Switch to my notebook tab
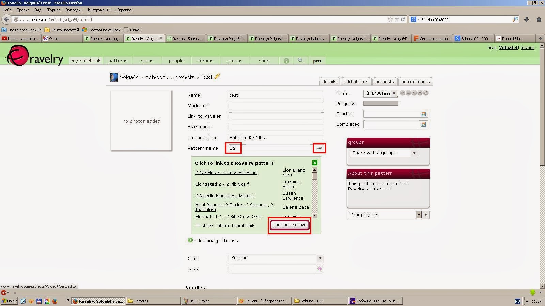Viewport: 545px width, 306px height. [86, 61]
